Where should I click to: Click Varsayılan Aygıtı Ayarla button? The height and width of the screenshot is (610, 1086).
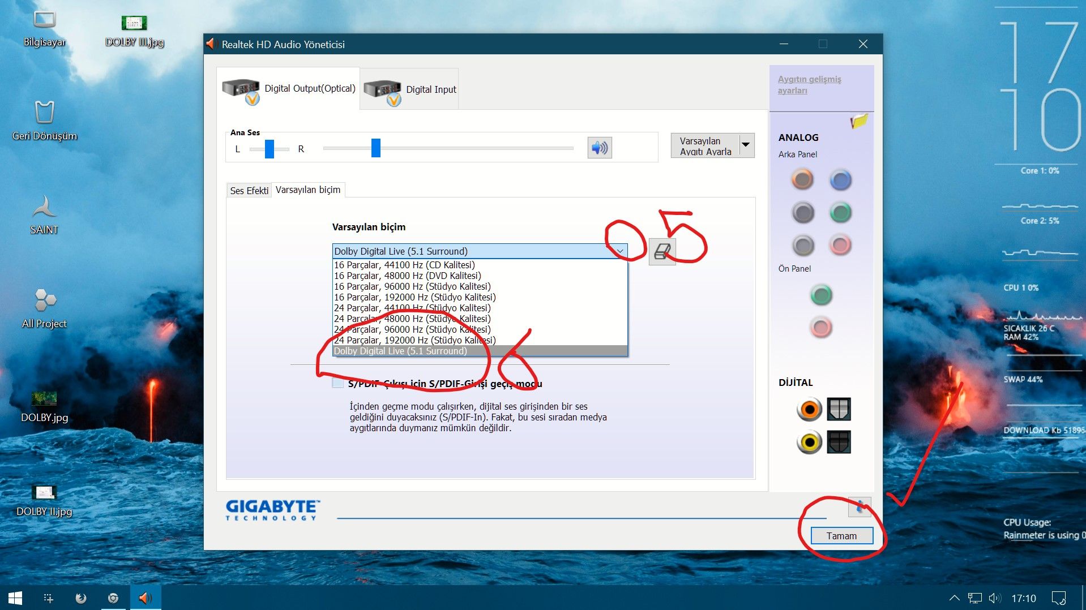pos(705,145)
